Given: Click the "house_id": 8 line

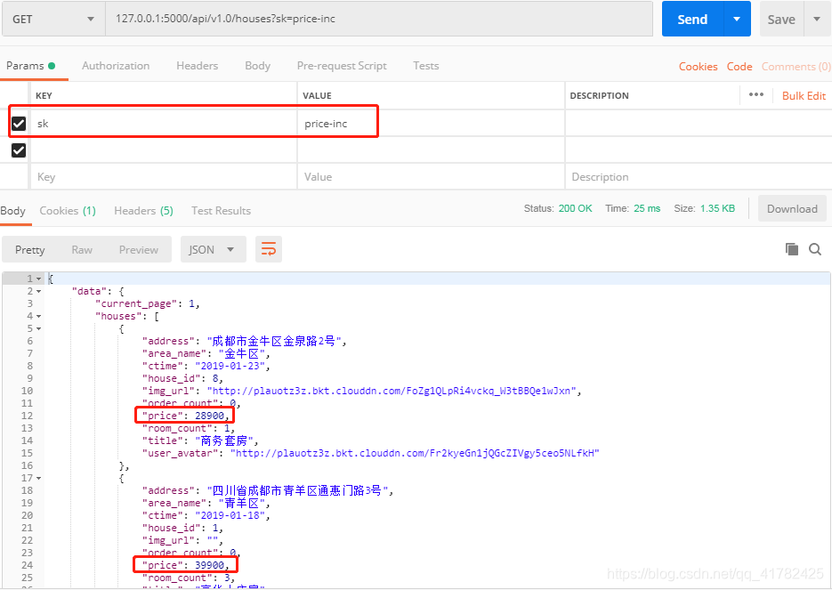Looking at the screenshot, I should point(182,378).
